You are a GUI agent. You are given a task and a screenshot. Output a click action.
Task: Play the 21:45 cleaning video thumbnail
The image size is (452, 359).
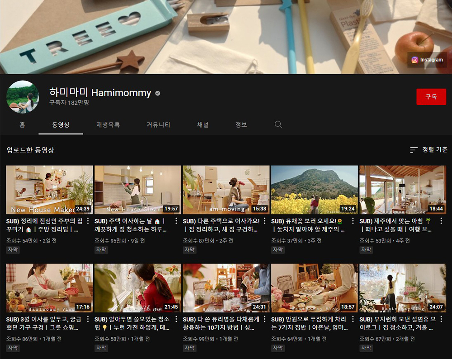point(138,288)
